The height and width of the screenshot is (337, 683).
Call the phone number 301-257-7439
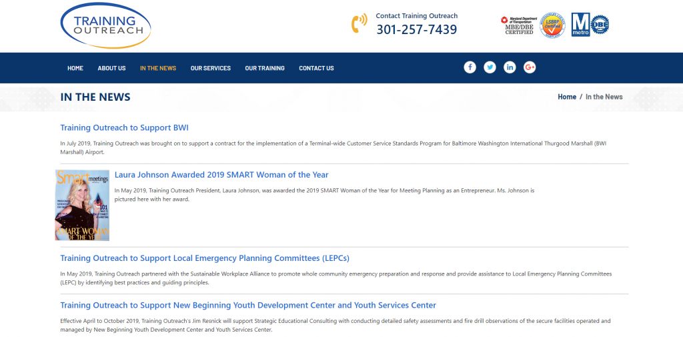417,29
